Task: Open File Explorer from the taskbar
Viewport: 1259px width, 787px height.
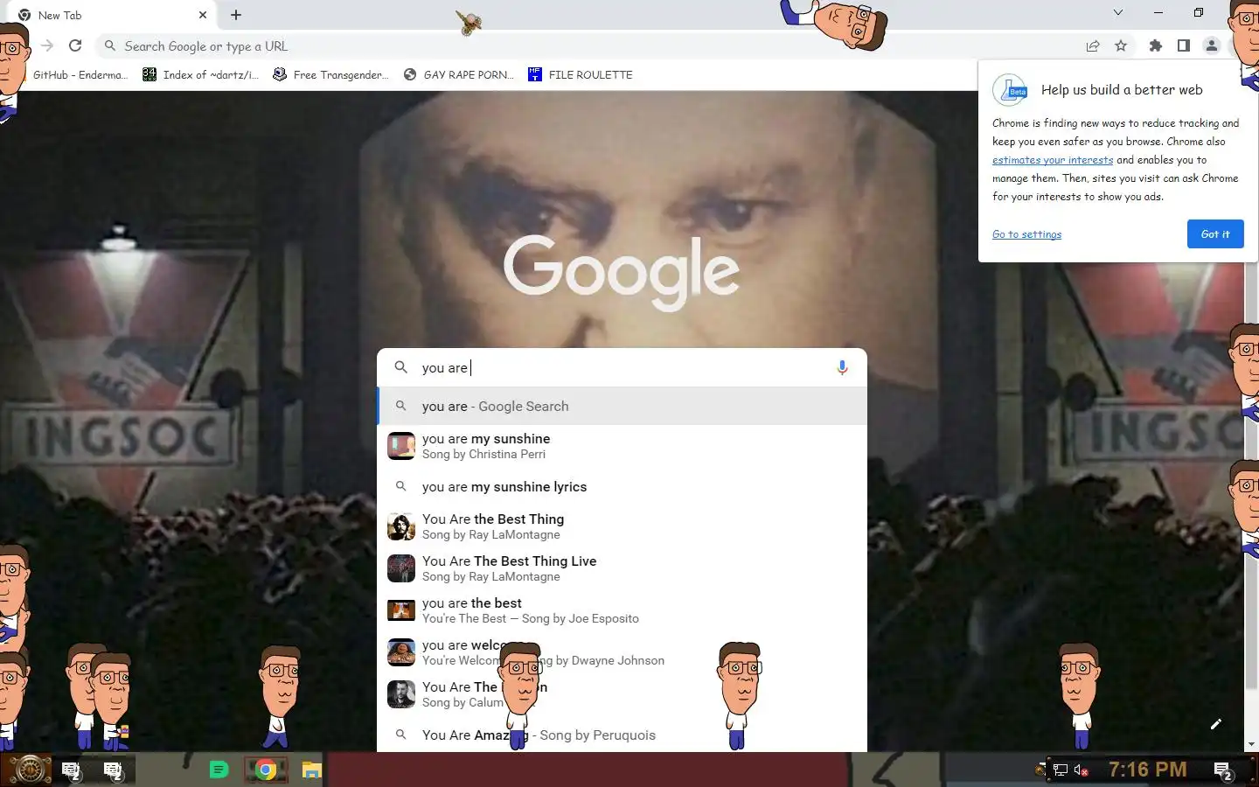Action: [312, 770]
